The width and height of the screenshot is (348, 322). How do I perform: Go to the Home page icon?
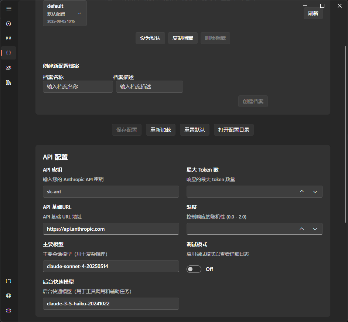8,23
